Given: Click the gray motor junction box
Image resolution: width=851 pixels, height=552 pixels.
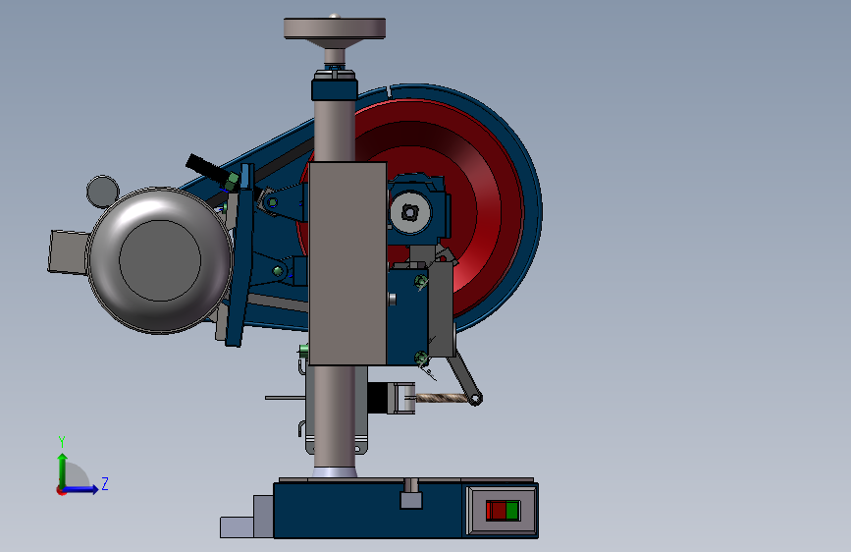Looking at the screenshot, I should pyautogui.click(x=68, y=251).
